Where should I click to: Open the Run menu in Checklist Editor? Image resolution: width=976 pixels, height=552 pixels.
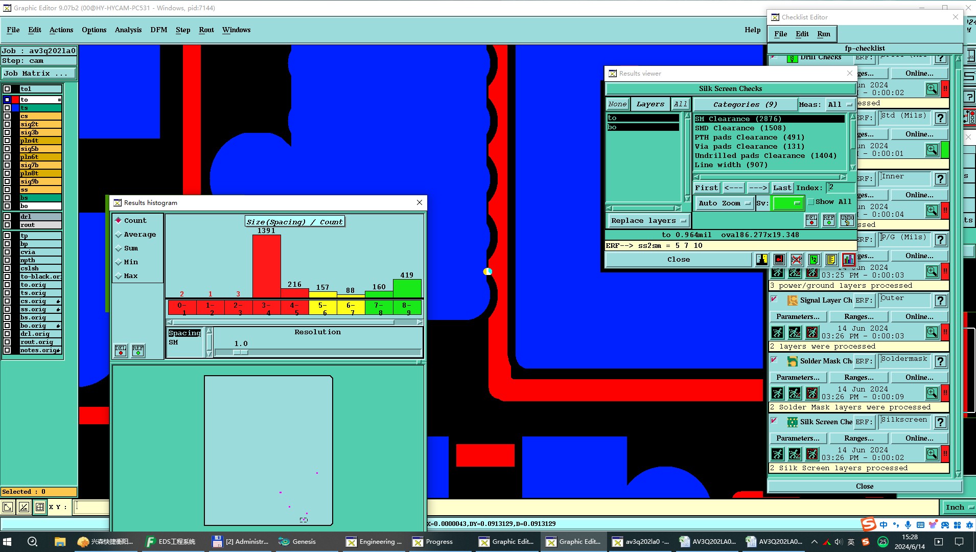pos(824,34)
